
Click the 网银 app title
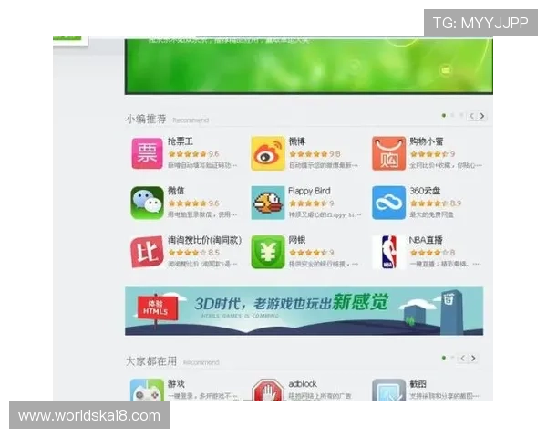coord(297,240)
